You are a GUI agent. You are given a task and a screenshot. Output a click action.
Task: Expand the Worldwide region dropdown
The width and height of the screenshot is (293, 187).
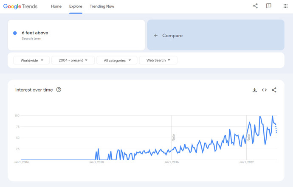[31, 60]
